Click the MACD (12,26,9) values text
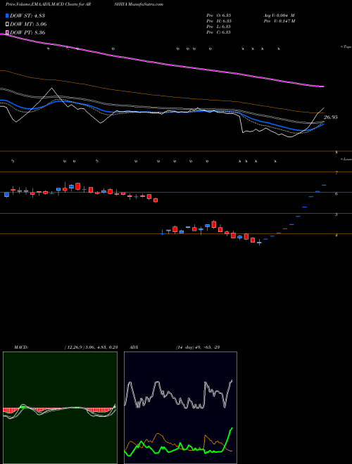 pyautogui.click(x=91, y=347)
